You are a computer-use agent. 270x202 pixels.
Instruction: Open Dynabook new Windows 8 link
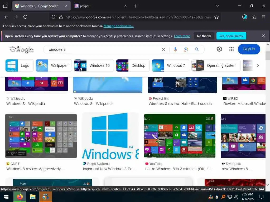[x=237, y=169]
